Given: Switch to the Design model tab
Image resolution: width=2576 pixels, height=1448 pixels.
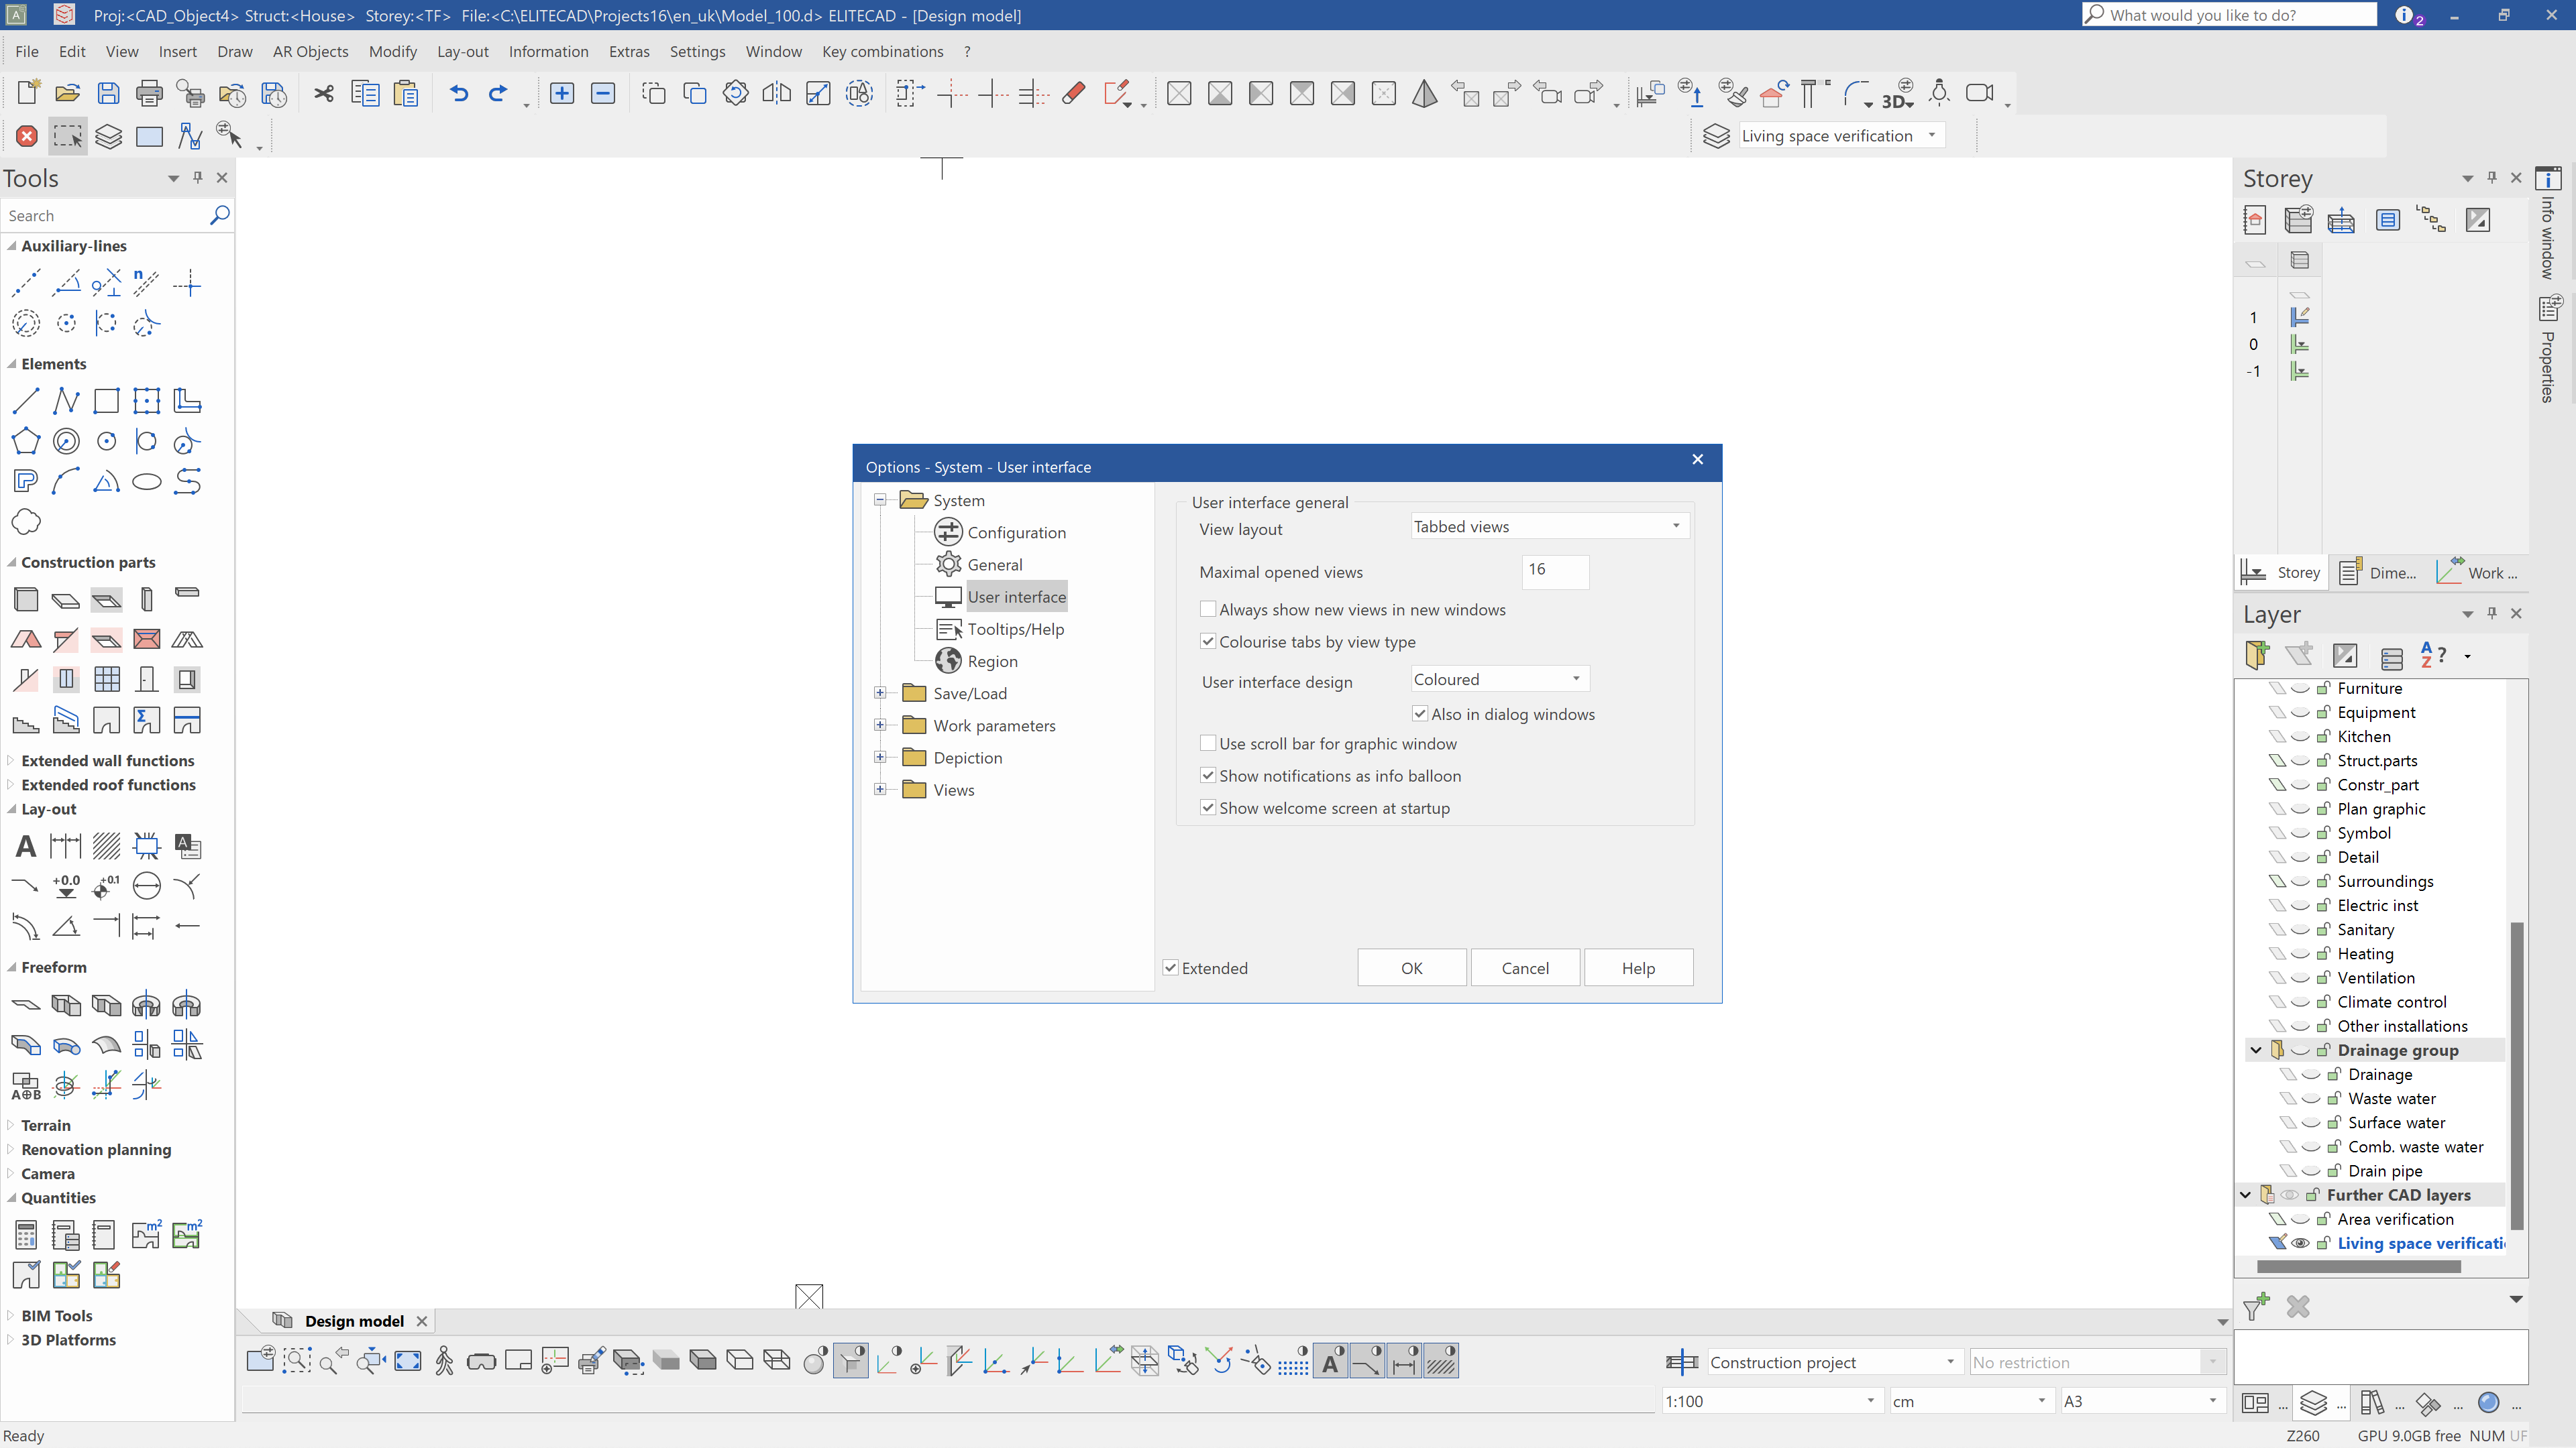Looking at the screenshot, I should pos(353,1321).
